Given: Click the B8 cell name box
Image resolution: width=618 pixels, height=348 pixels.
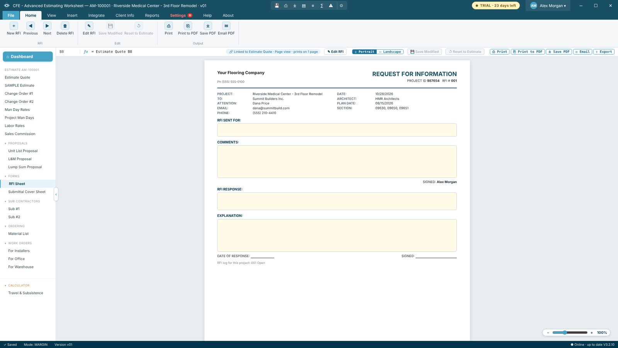Looking at the screenshot, I should pos(69,52).
